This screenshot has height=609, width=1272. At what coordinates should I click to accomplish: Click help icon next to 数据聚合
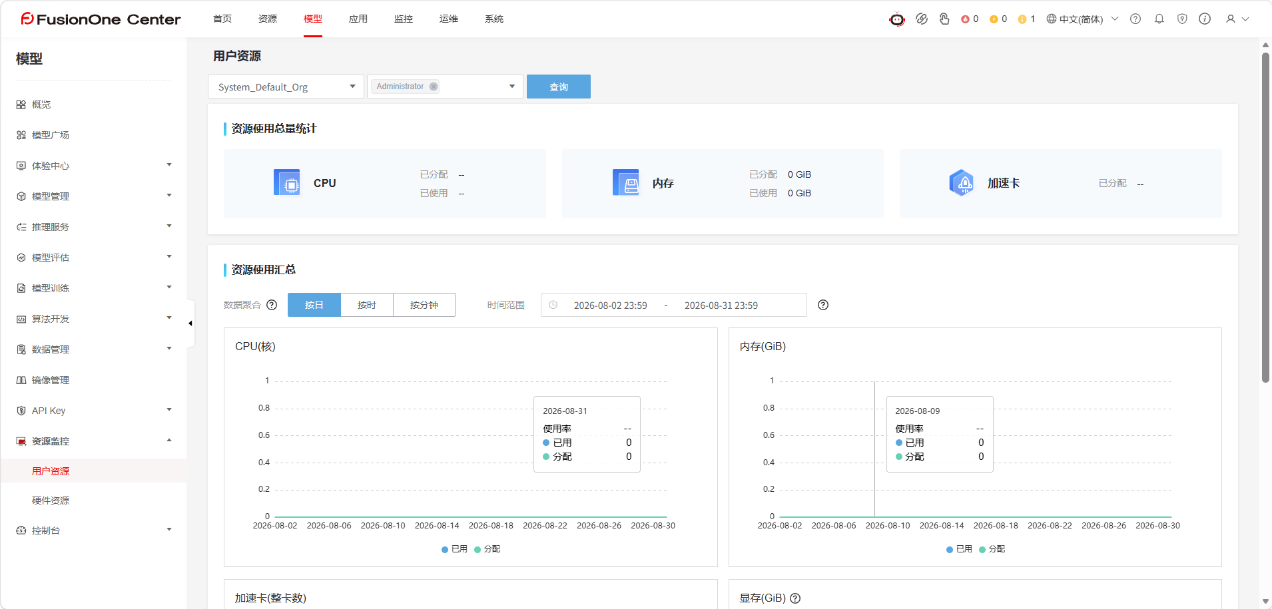point(272,305)
